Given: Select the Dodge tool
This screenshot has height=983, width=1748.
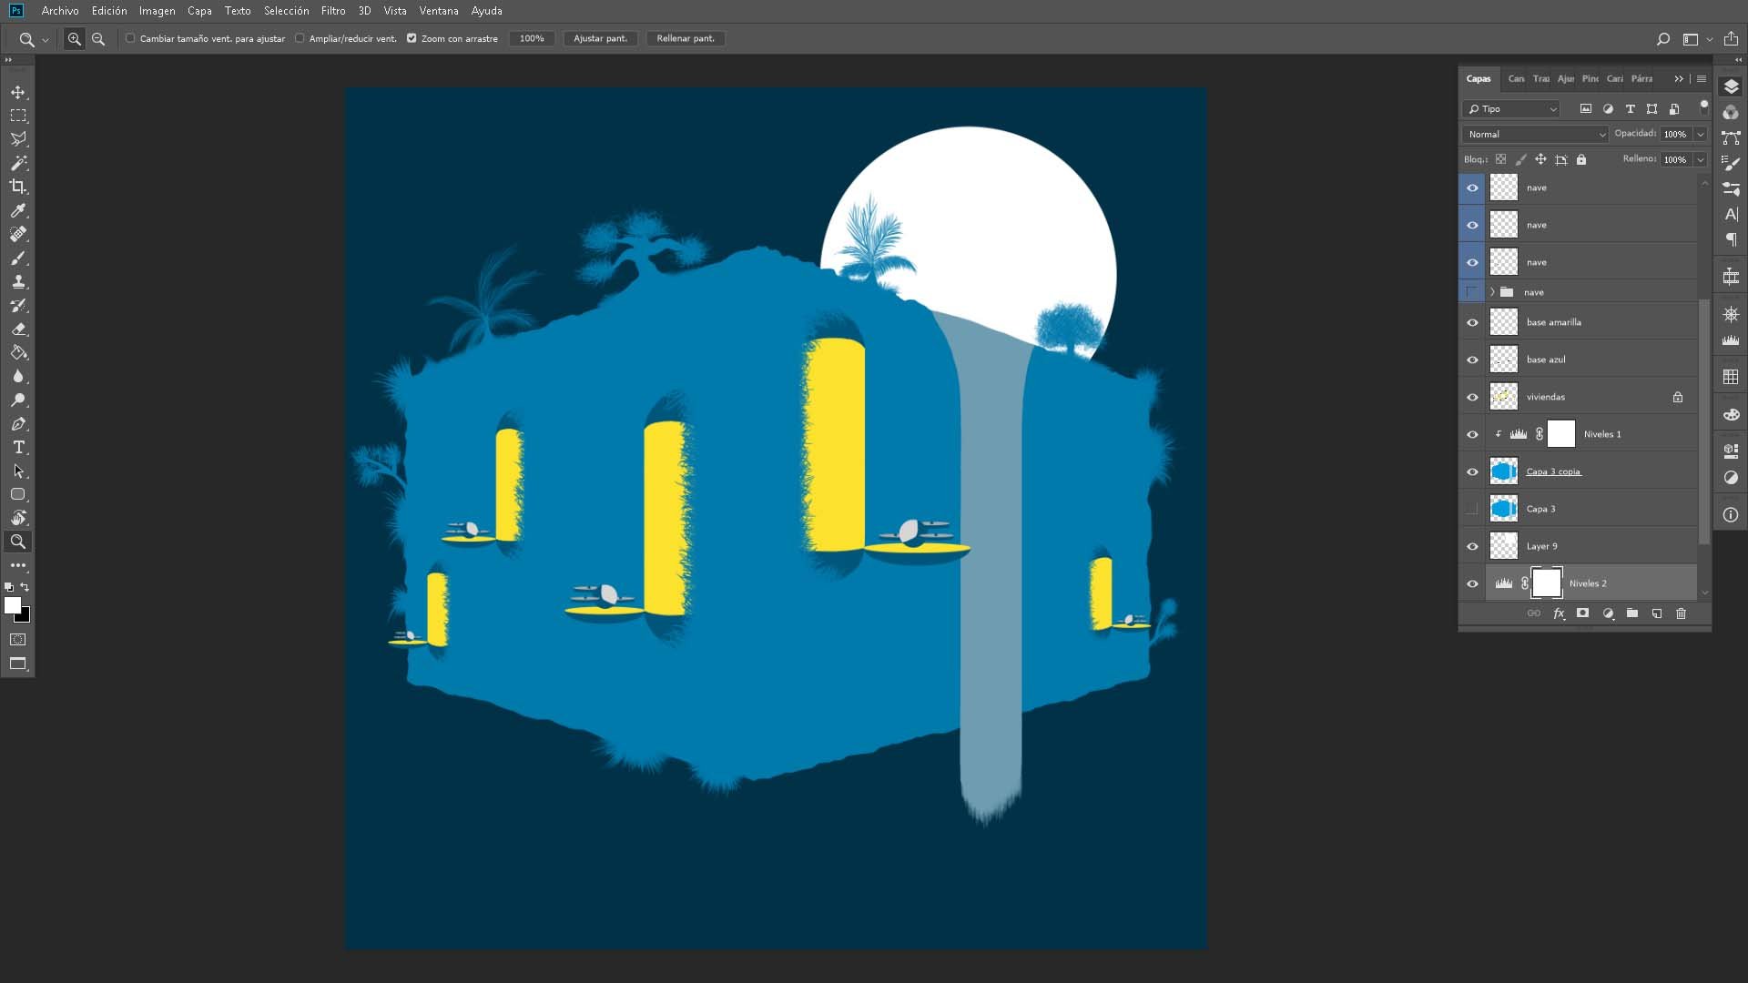Looking at the screenshot, I should click(x=18, y=400).
